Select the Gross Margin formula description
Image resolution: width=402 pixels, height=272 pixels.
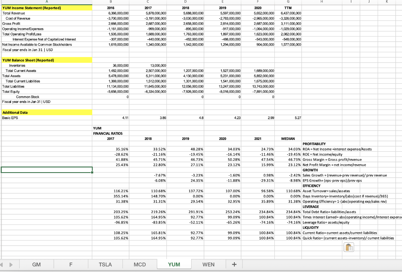[x=332, y=160]
